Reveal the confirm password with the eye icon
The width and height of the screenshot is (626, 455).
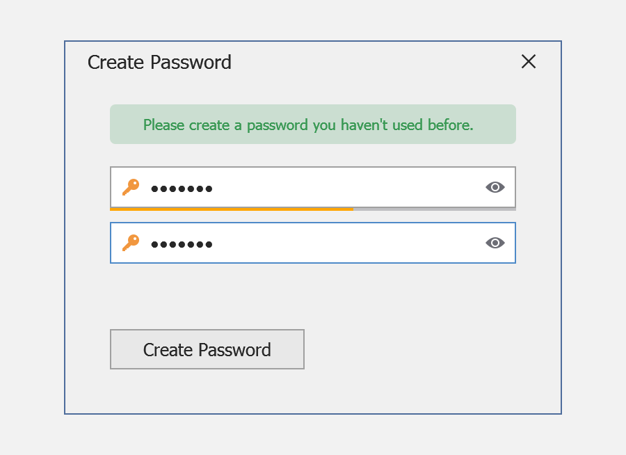(495, 243)
